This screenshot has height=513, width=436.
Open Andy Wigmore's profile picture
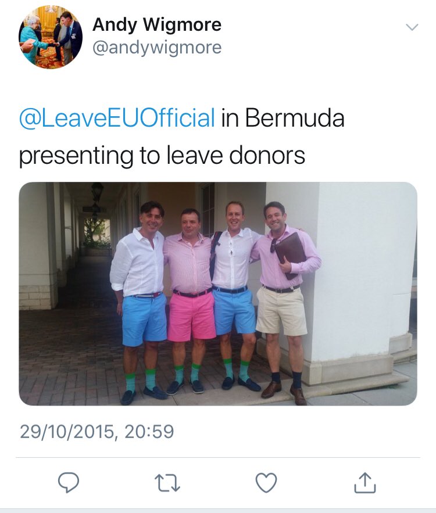coord(51,37)
